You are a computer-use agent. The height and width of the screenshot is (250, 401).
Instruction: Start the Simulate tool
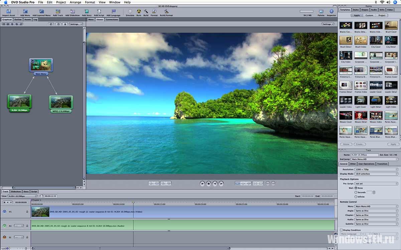click(130, 12)
